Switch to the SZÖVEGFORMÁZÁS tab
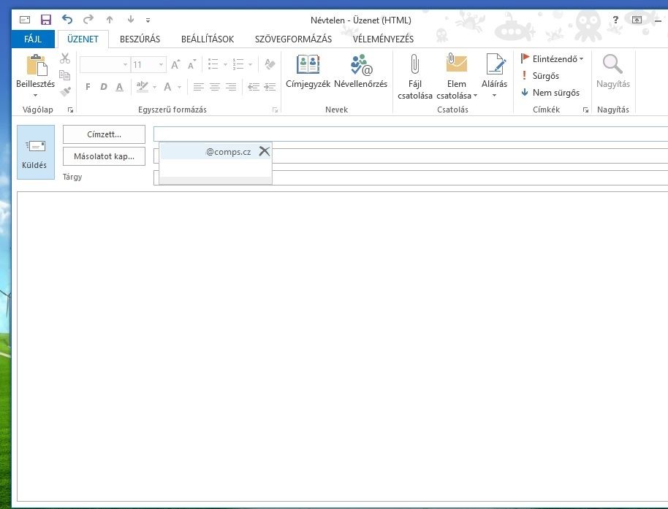Viewport: 668px width, 509px height. coord(293,39)
